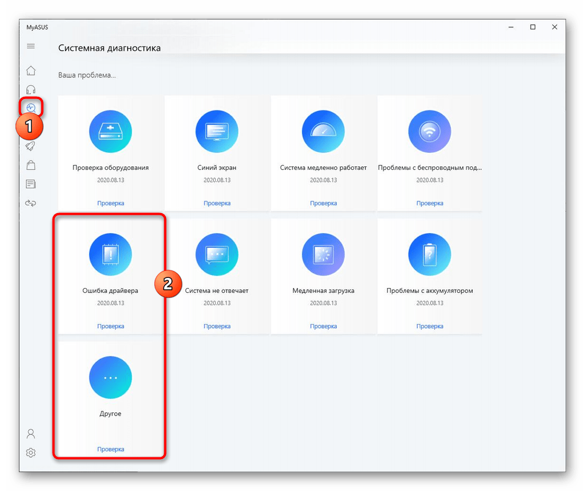585x491 pixels.
Task: Open the link devices sidebar icon
Action: pyautogui.click(x=31, y=203)
